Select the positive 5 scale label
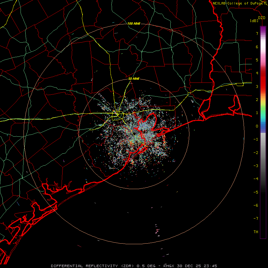Screen dimensions: 268x268 point(257,60)
